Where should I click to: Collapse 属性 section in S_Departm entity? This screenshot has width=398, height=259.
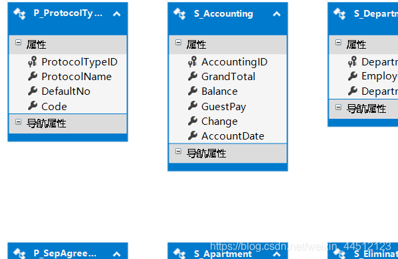point(339,43)
